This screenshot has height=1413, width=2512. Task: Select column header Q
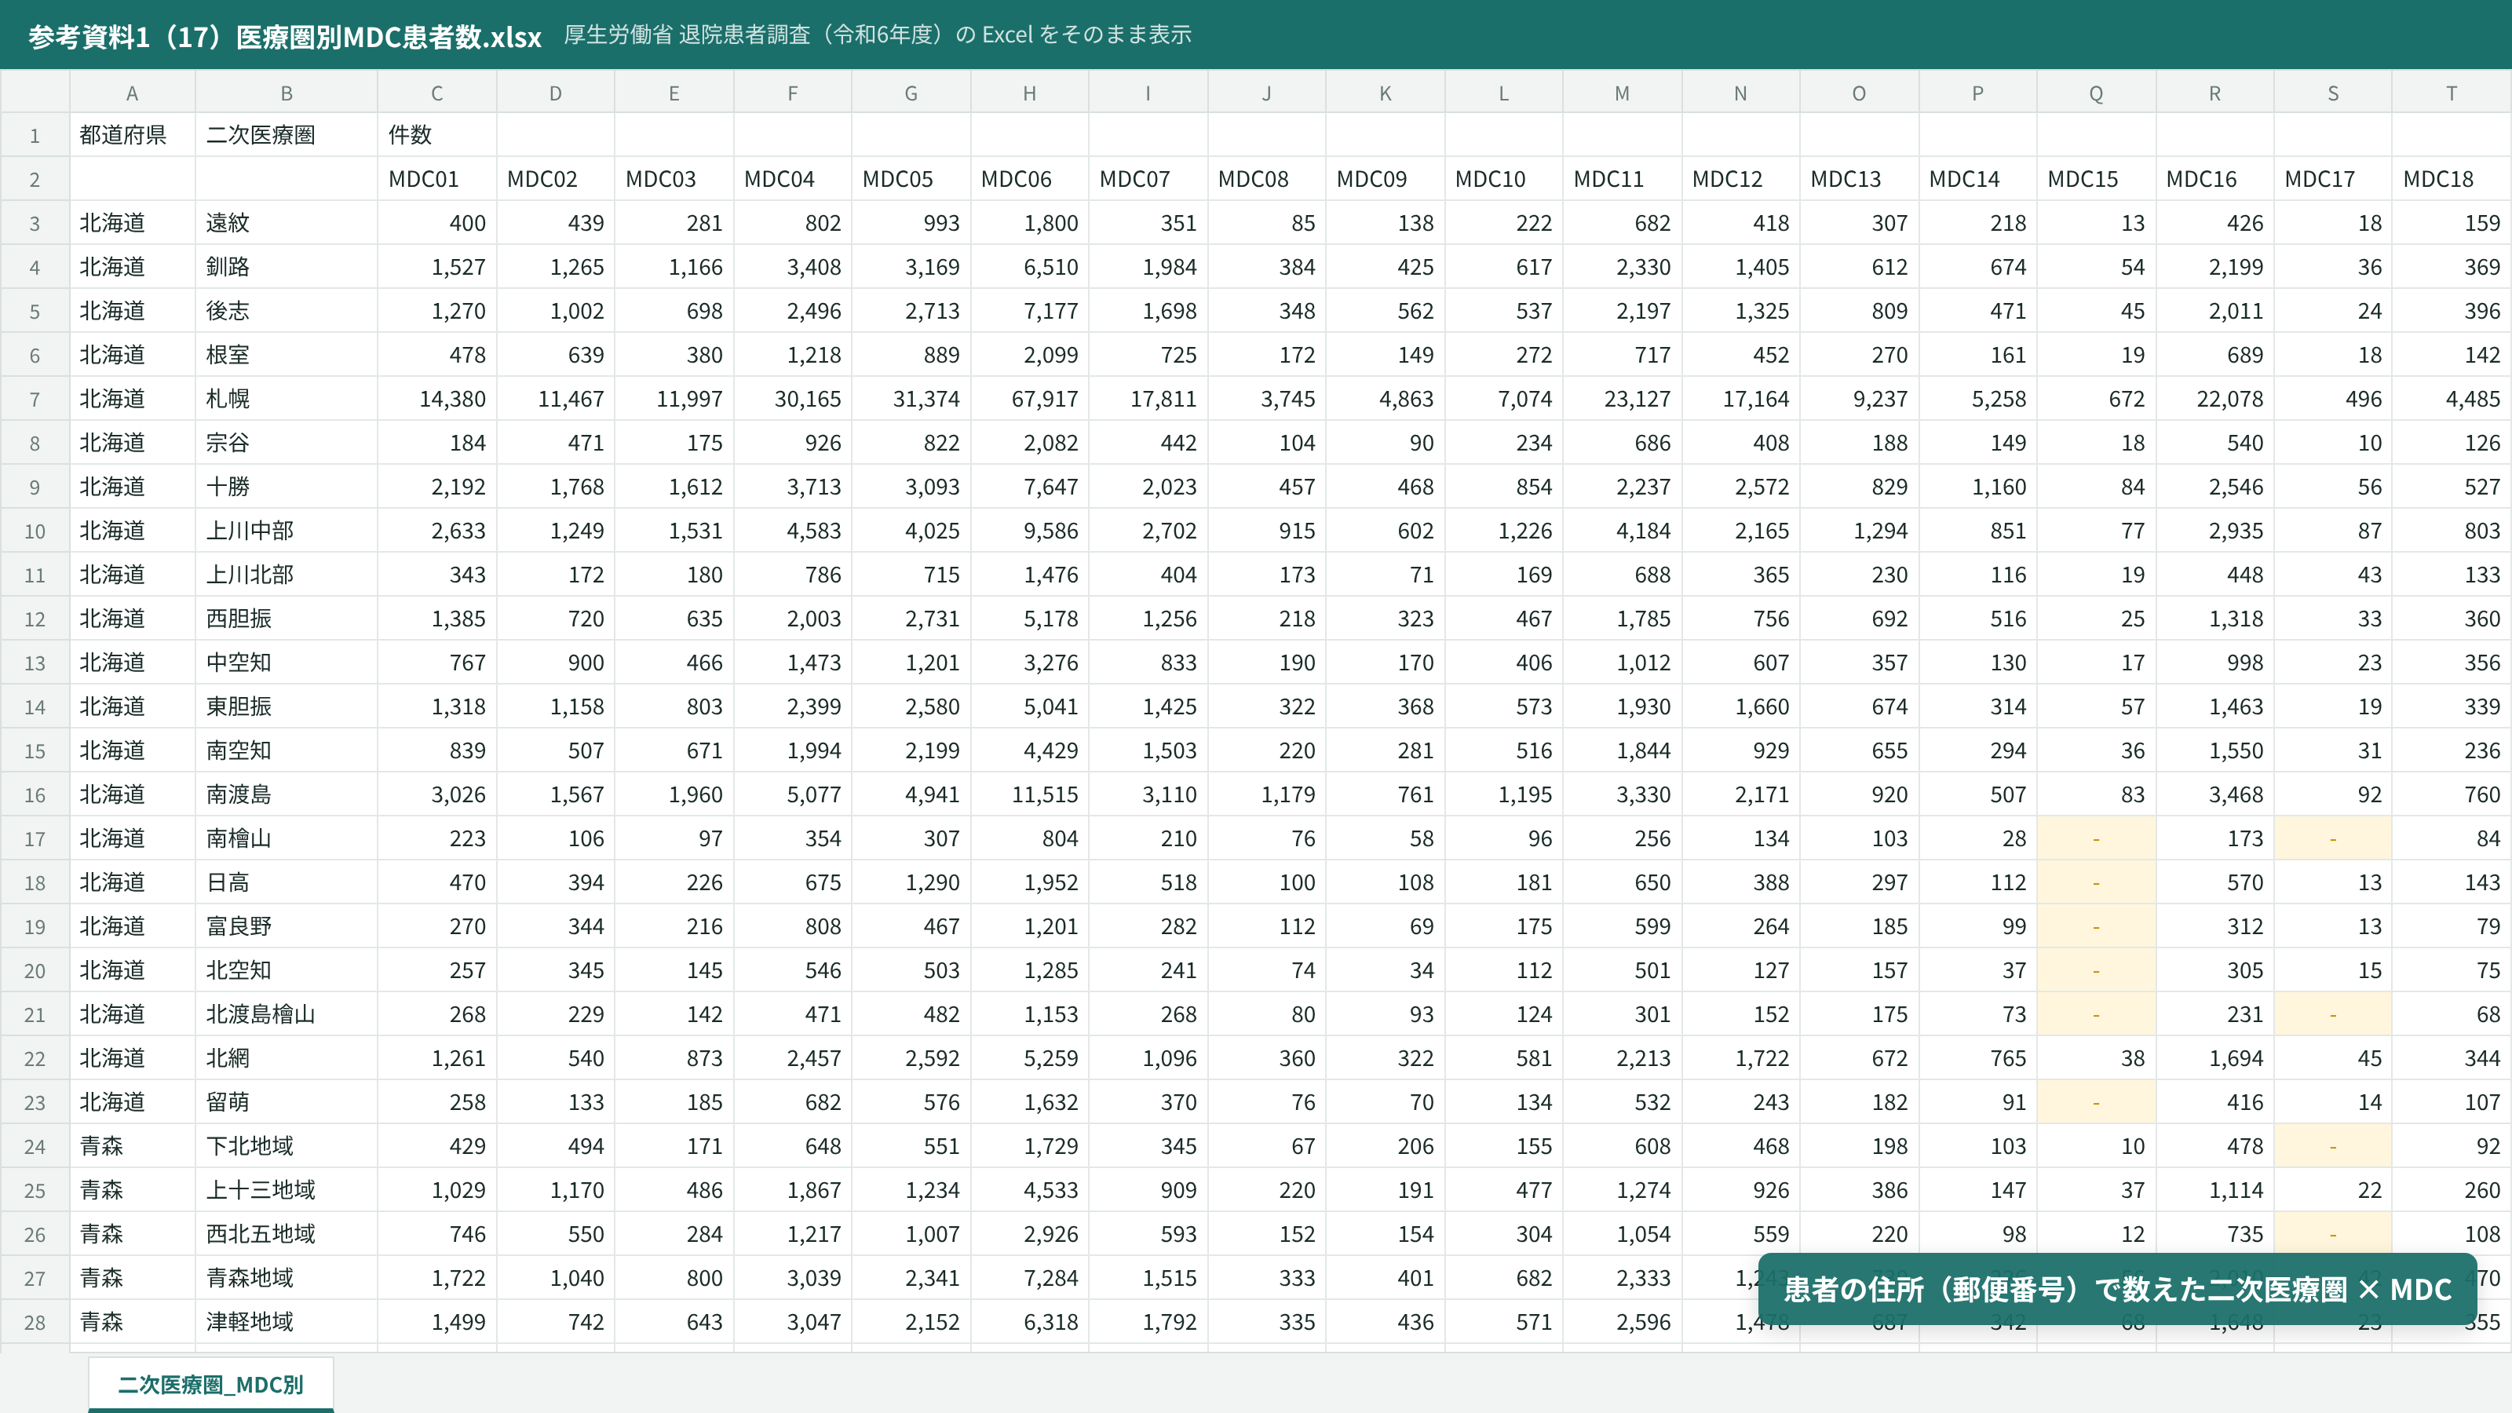pos(2097,93)
